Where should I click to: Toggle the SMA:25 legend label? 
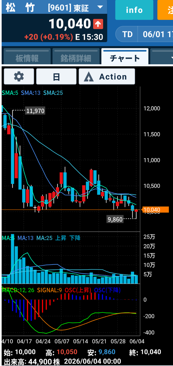pos(53,93)
